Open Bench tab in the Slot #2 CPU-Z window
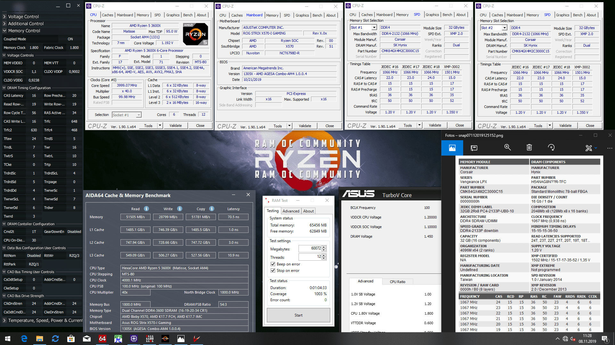The width and height of the screenshot is (615, 345). point(578,15)
